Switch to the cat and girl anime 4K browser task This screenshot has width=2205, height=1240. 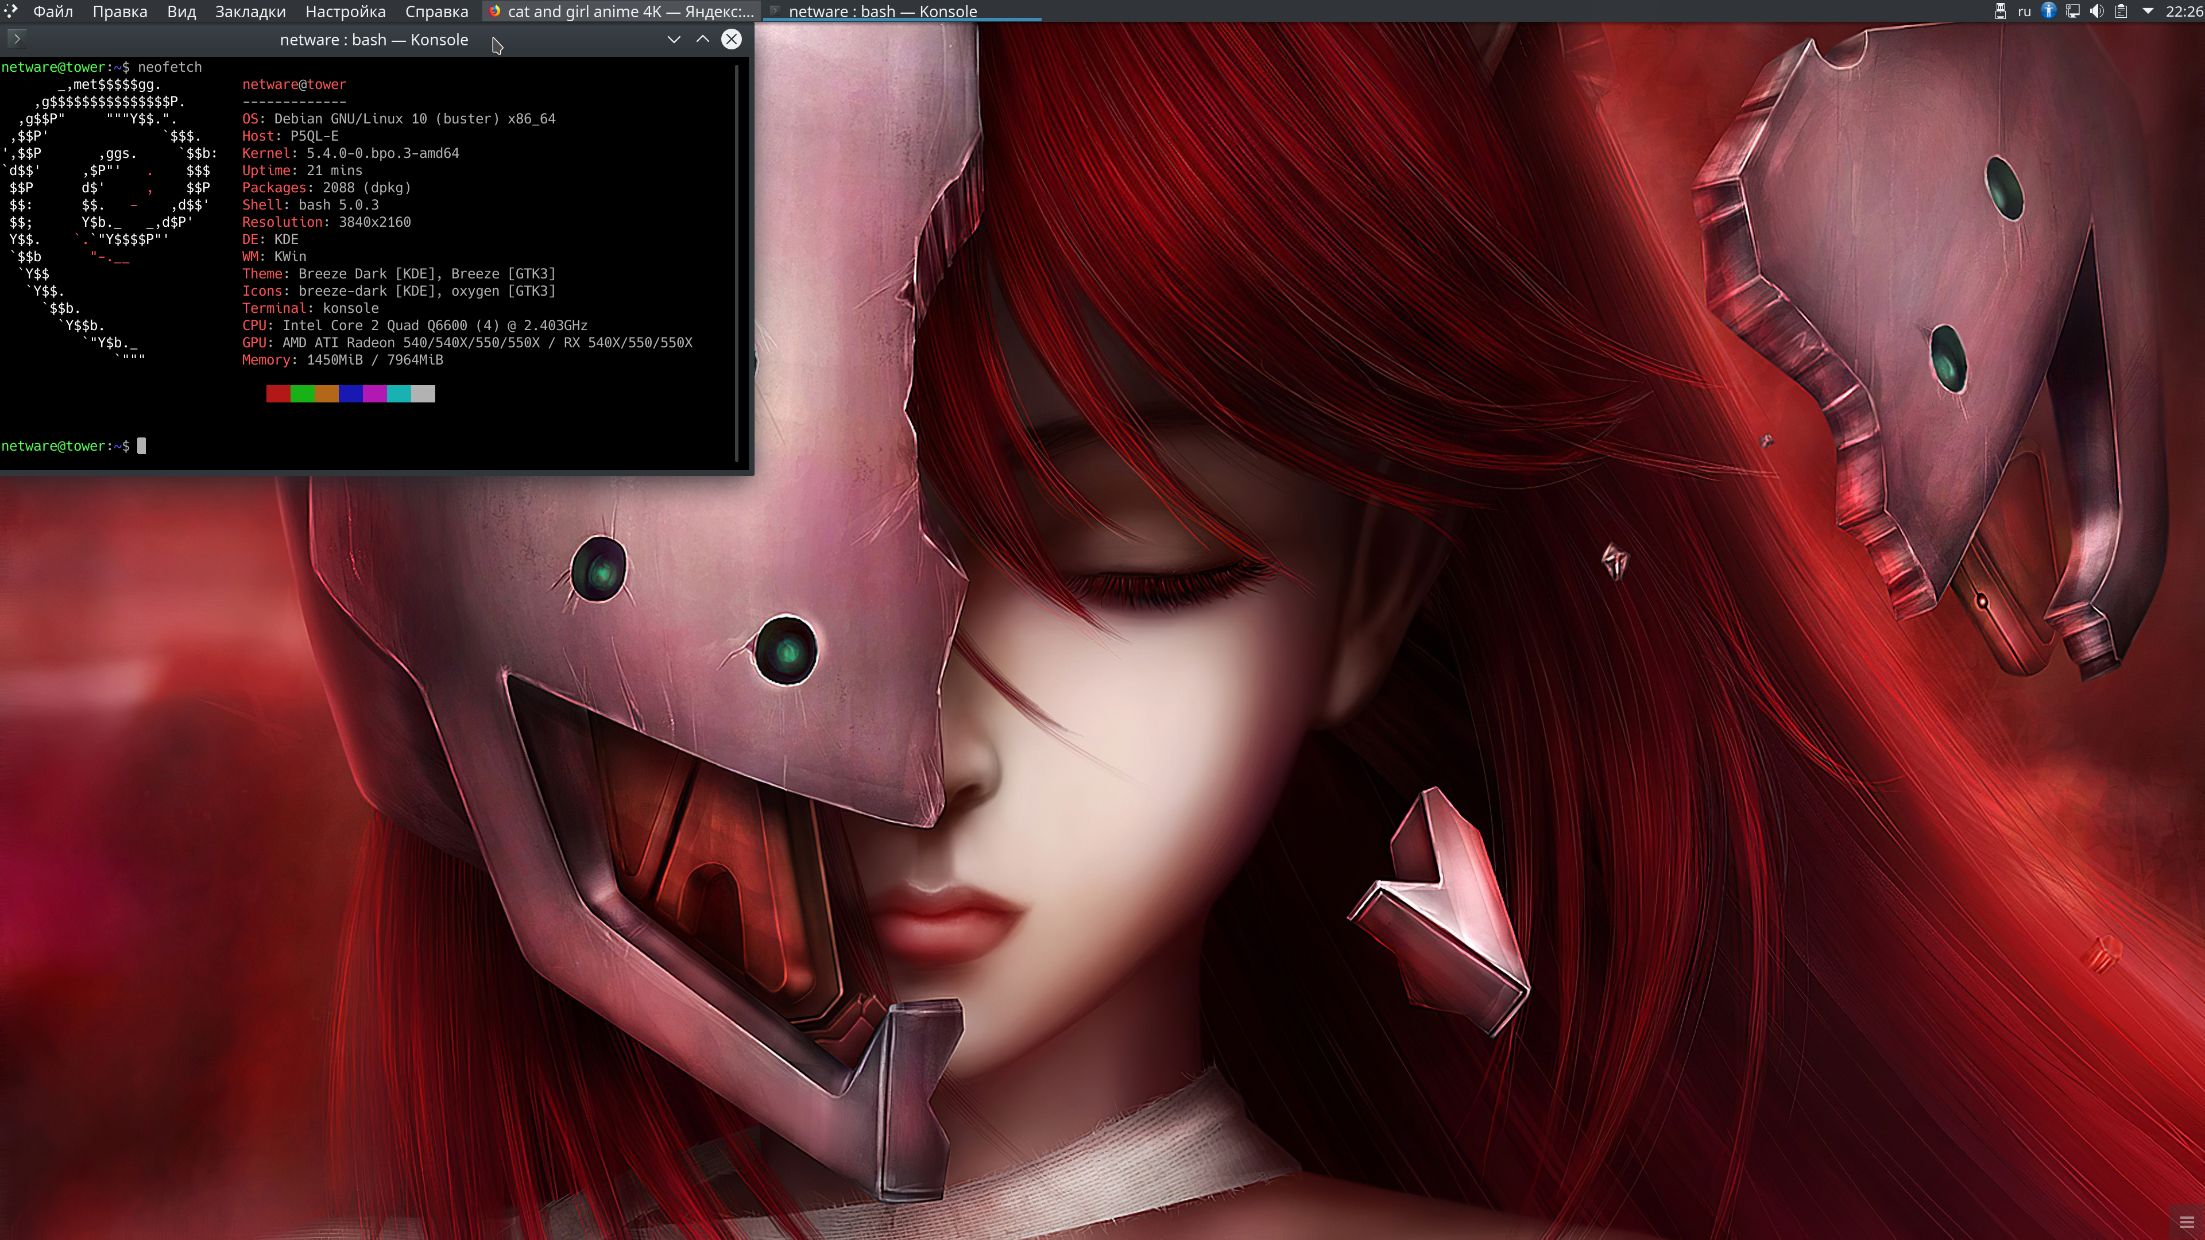tap(621, 11)
